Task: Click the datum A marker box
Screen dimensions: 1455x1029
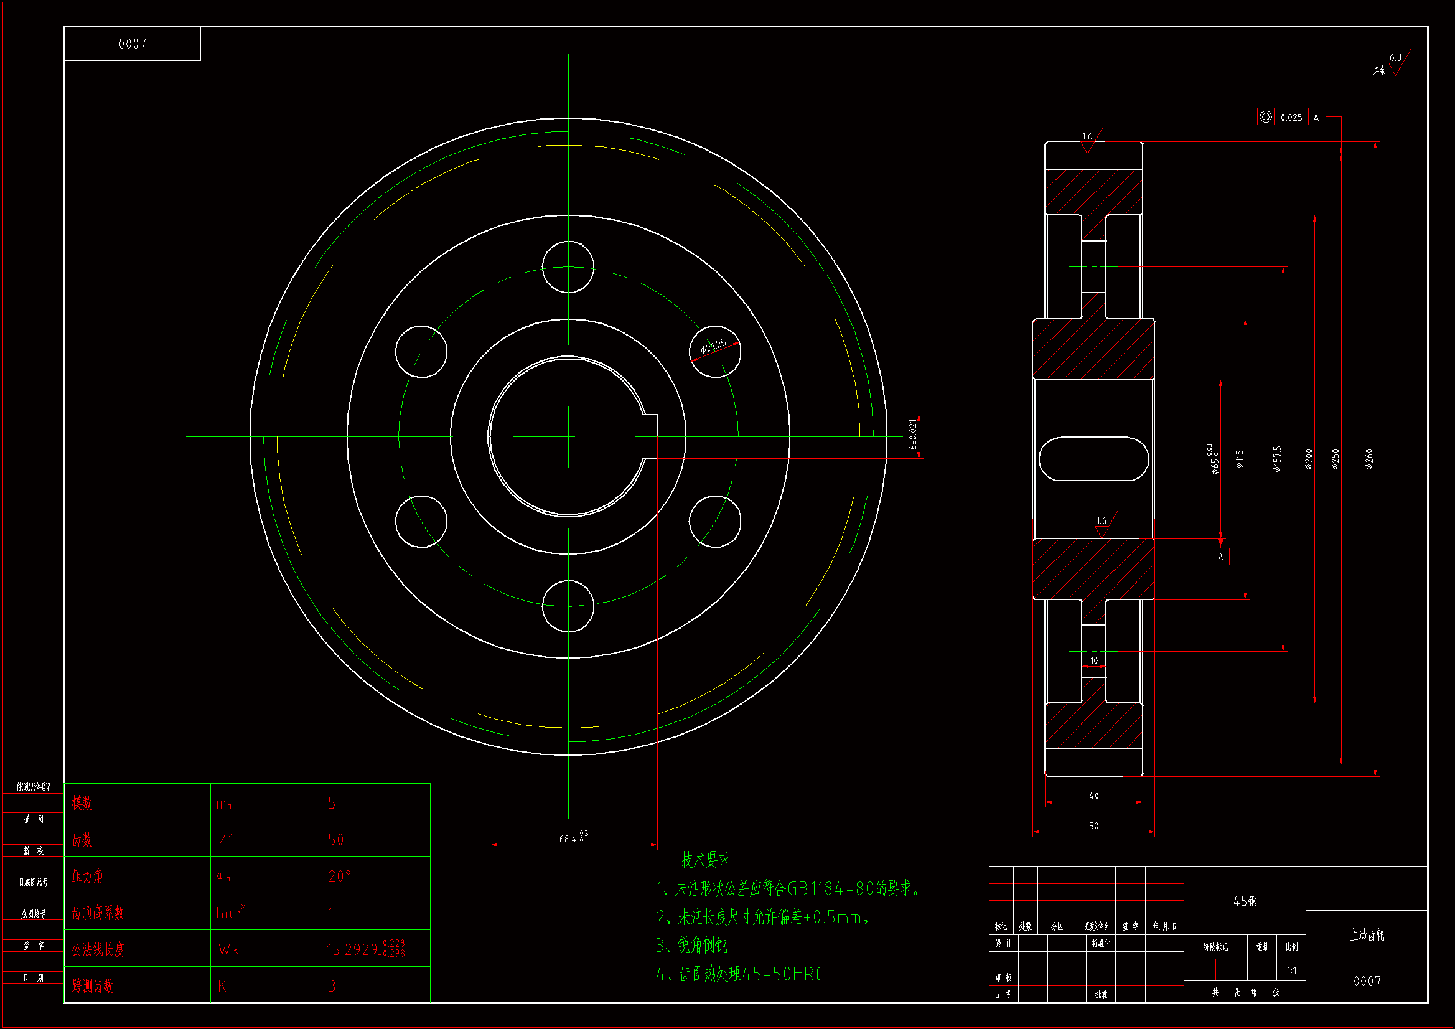Action: pos(1220,557)
